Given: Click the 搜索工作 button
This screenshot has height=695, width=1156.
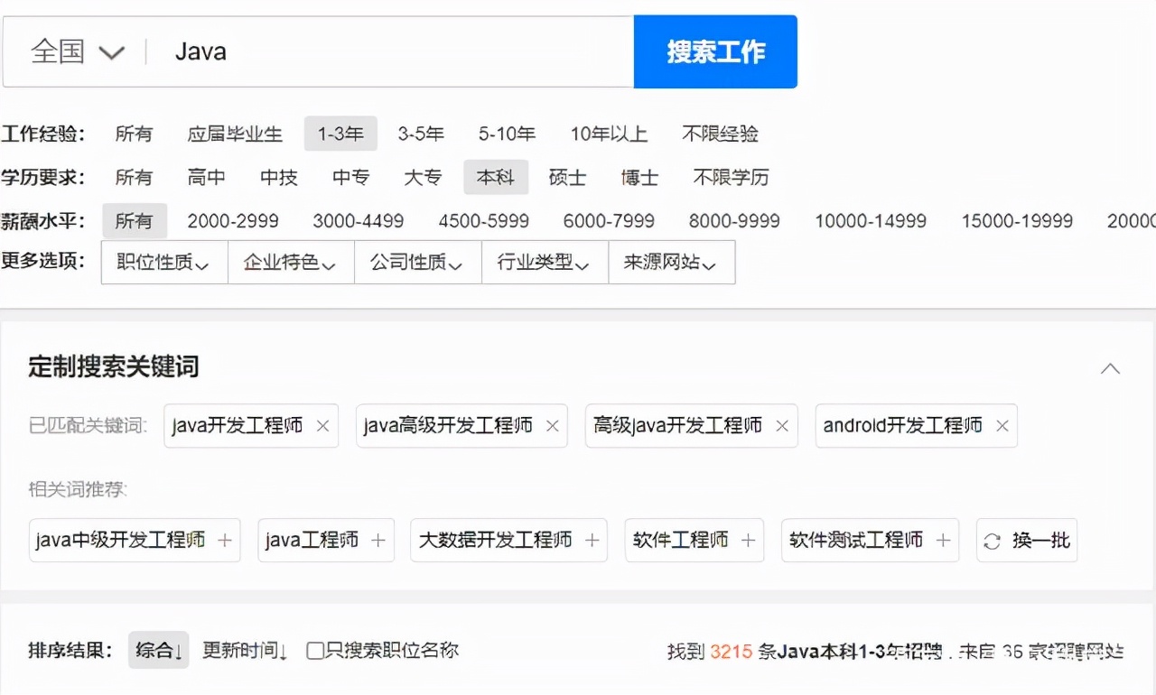Looking at the screenshot, I should point(715,51).
